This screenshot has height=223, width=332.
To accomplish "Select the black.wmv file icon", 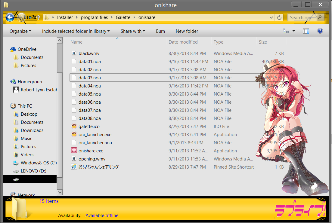I will [74, 53].
